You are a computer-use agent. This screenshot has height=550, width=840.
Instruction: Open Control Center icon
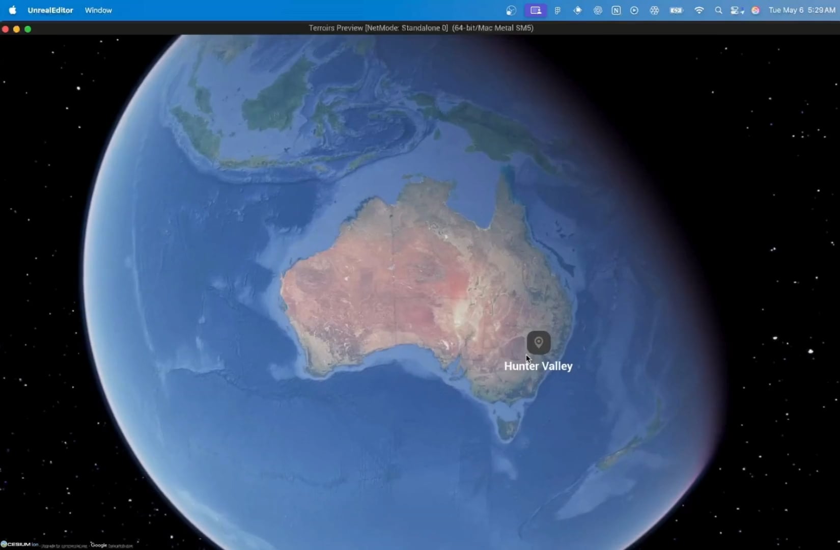click(x=737, y=10)
